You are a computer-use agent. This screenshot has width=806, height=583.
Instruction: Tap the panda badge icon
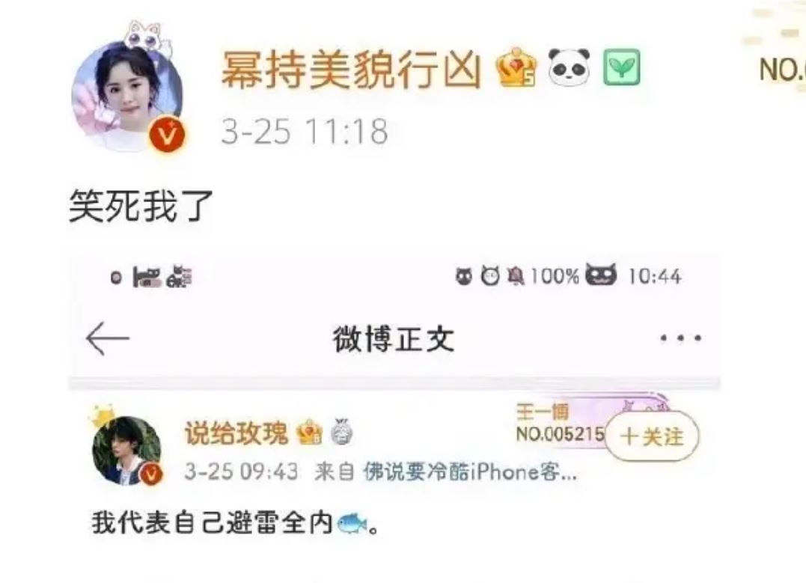click(x=569, y=67)
